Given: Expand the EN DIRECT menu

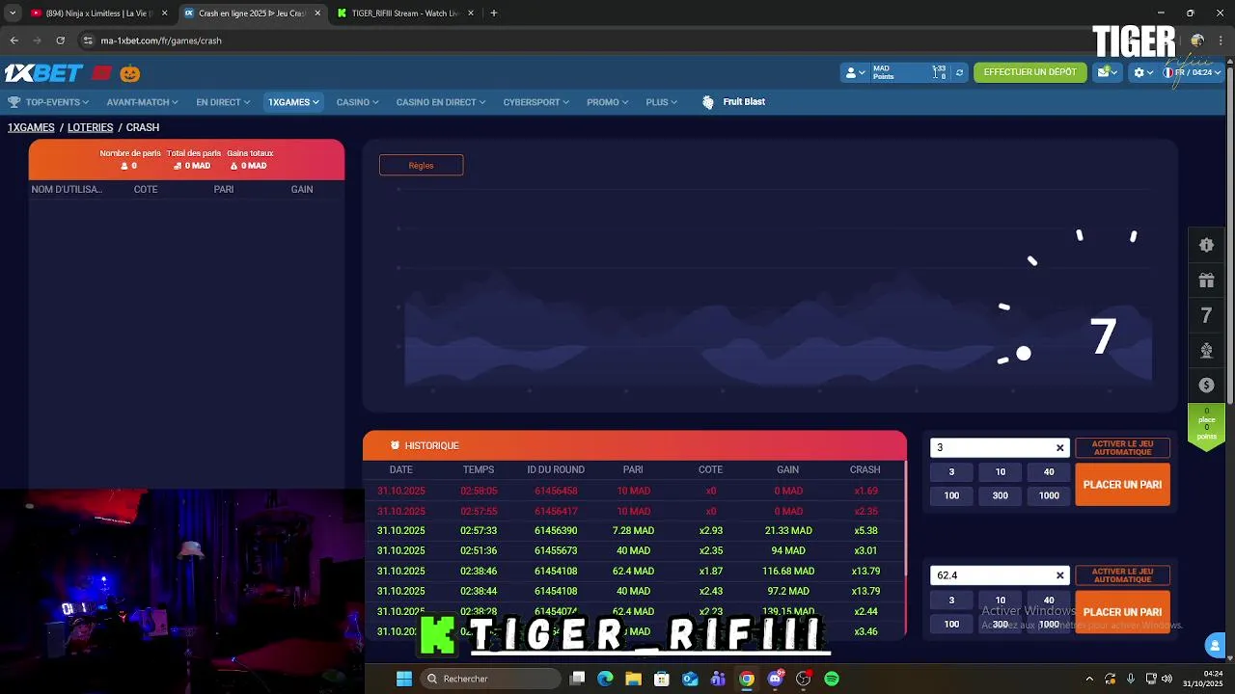Looking at the screenshot, I should pyautogui.click(x=223, y=102).
